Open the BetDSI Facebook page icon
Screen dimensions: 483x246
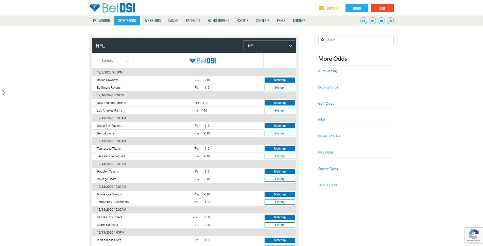[x=363, y=21]
